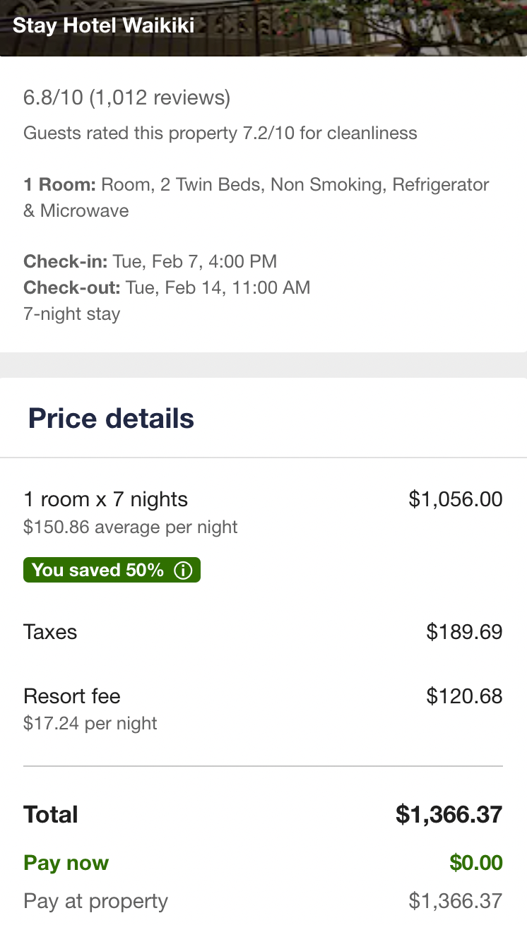Click the cleanliness rating note
Image resolution: width=527 pixels, height=925 pixels.
coord(220,133)
